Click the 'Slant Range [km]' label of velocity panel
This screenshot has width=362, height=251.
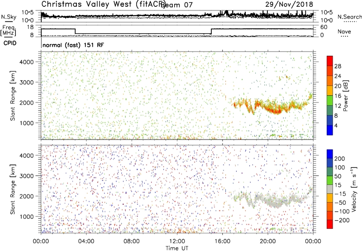point(13,189)
